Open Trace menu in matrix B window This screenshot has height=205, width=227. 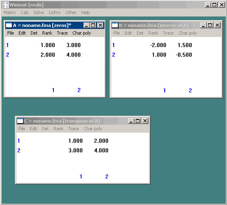pyautogui.click(x=168, y=33)
